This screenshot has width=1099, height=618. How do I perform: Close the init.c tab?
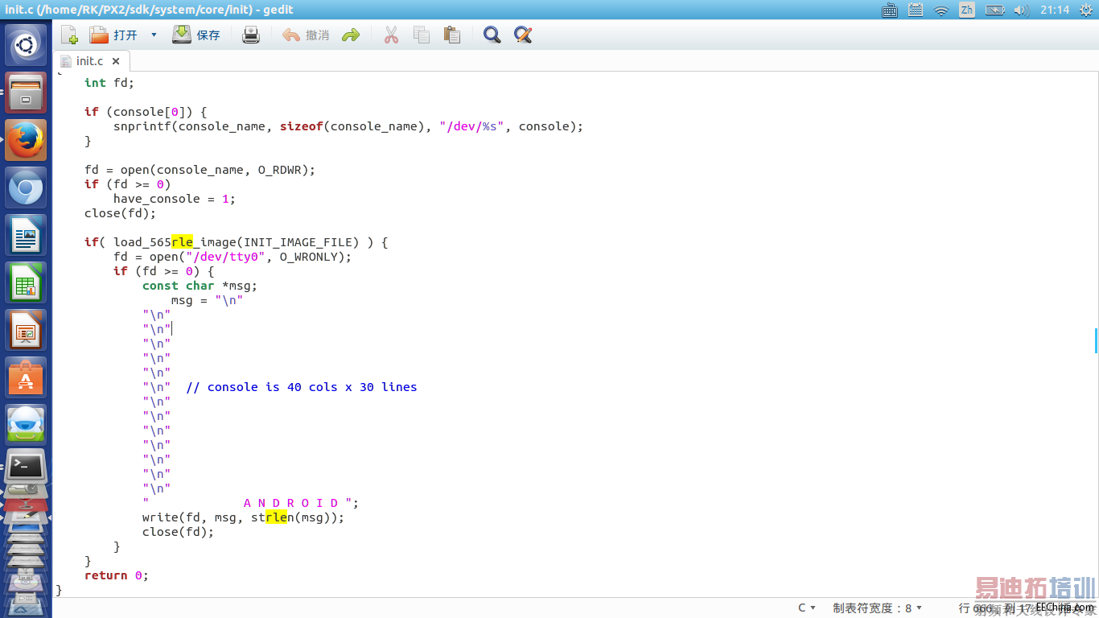click(x=116, y=61)
